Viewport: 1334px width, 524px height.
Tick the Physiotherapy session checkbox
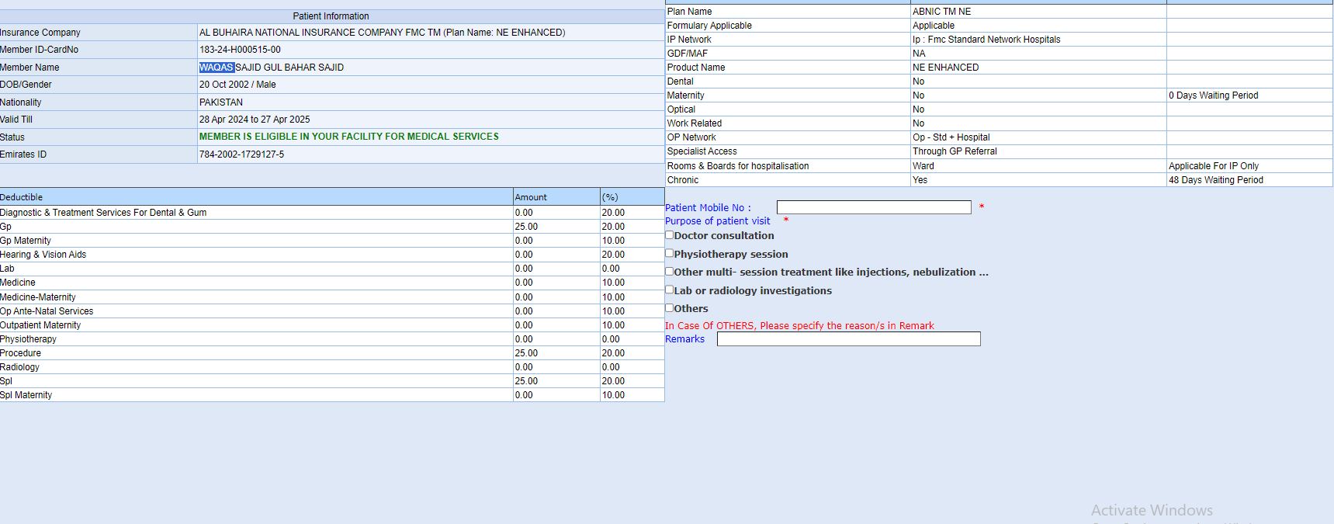pyautogui.click(x=669, y=253)
